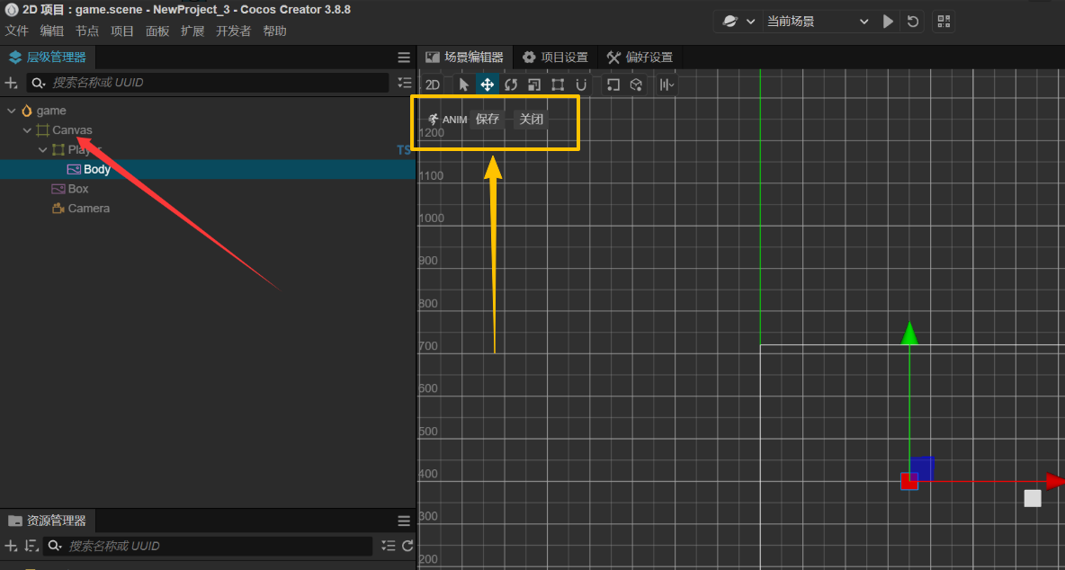This screenshot has height=570, width=1065.
Task: Toggle the magnet snap tool
Action: (581, 85)
